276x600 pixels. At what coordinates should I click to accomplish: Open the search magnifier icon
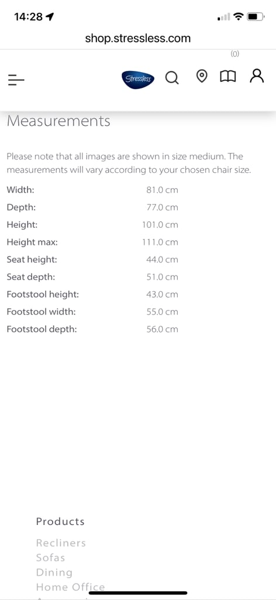coord(172,78)
